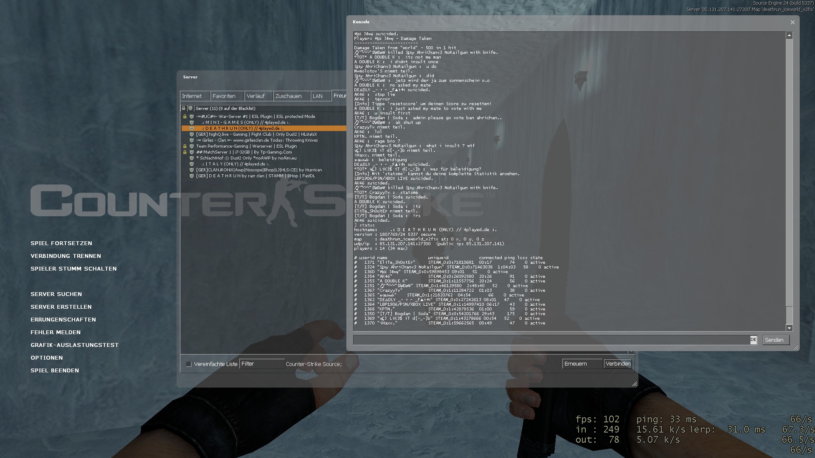
Task: Click the DE language indicator in console
Action: pyautogui.click(x=753, y=340)
